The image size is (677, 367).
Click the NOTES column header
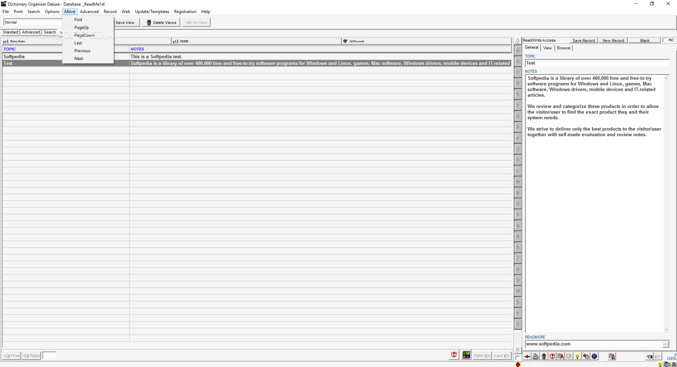pyautogui.click(x=320, y=49)
